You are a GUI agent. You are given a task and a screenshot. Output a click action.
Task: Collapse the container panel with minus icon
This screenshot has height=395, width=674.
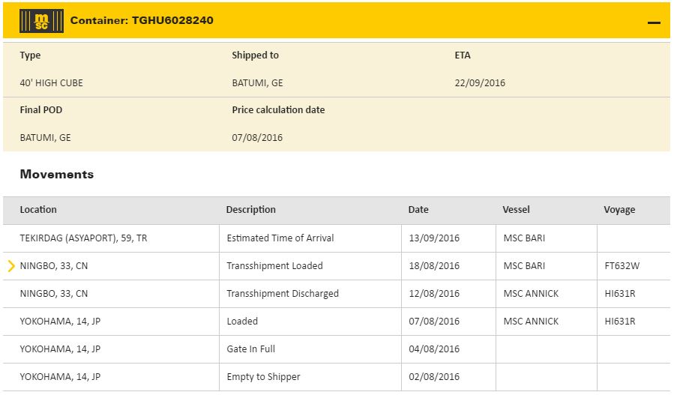pos(654,22)
